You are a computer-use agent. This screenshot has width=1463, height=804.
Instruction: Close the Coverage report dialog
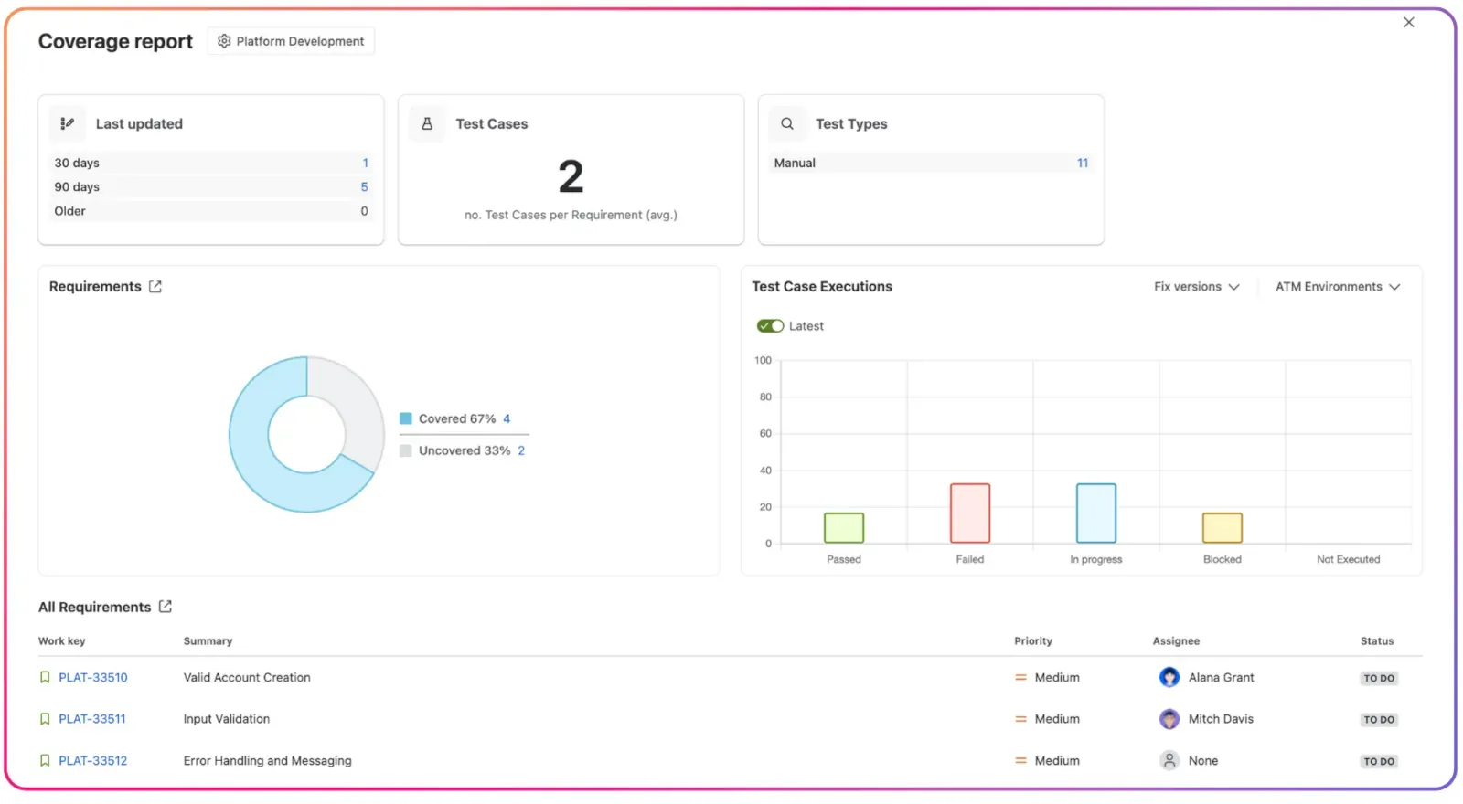(1409, 23)
